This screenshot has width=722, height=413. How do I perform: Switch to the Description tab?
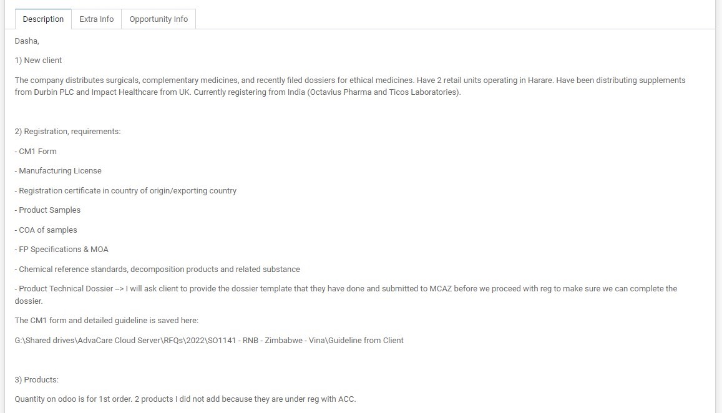tap(43, 19)
